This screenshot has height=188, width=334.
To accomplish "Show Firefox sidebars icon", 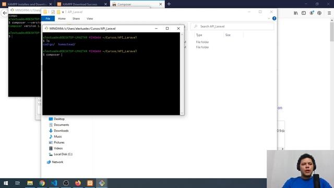I will [x=304, y=13].
